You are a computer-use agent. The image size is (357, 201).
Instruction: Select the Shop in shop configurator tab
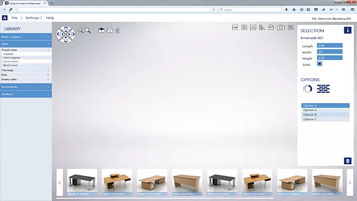click(x=25, y=3)
